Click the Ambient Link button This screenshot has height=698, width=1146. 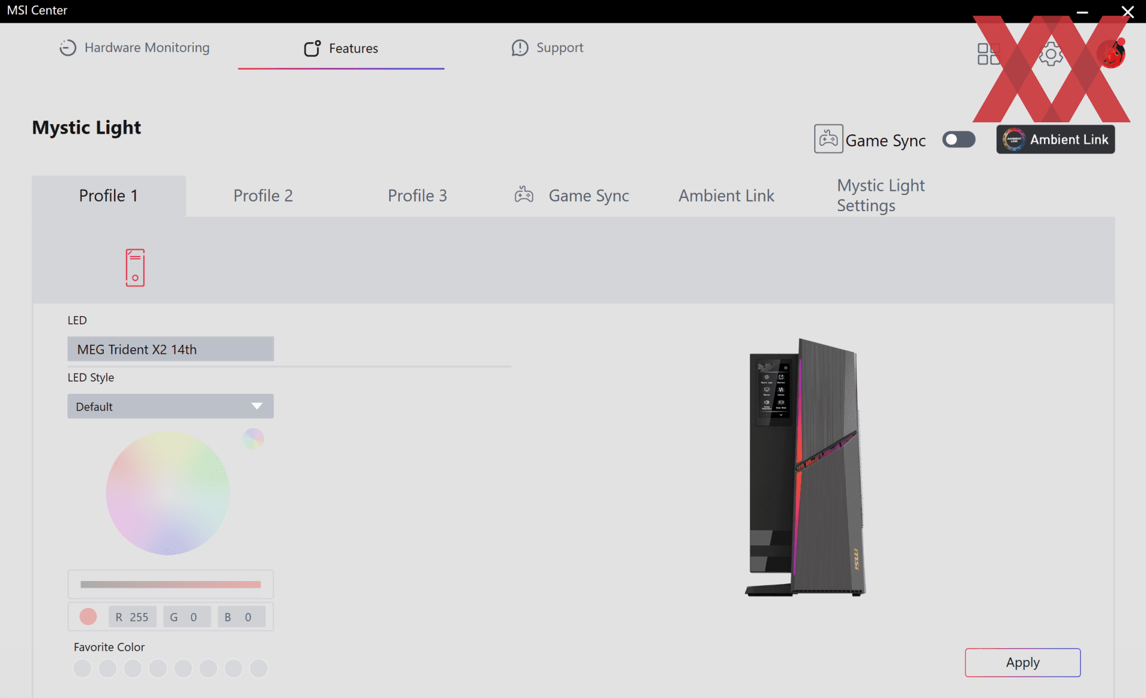(x=1055, y=140)
